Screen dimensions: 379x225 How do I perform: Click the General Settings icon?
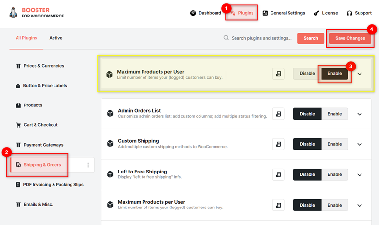click(265, 13)
